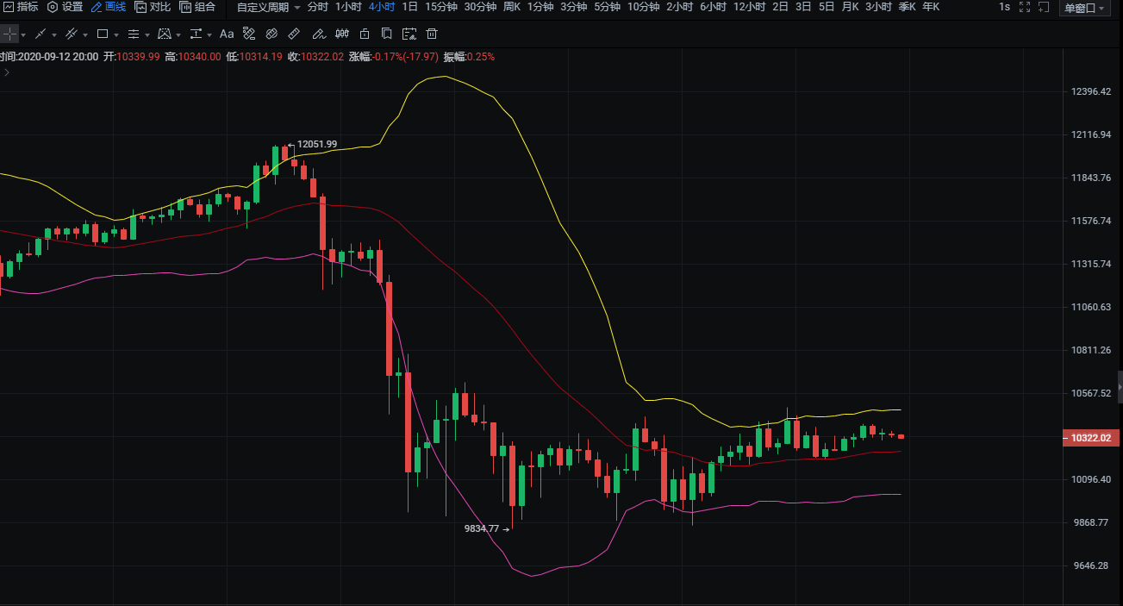Switch to the 15分钟 timeframe
The image size is (1123, 606).
point(440,7)
